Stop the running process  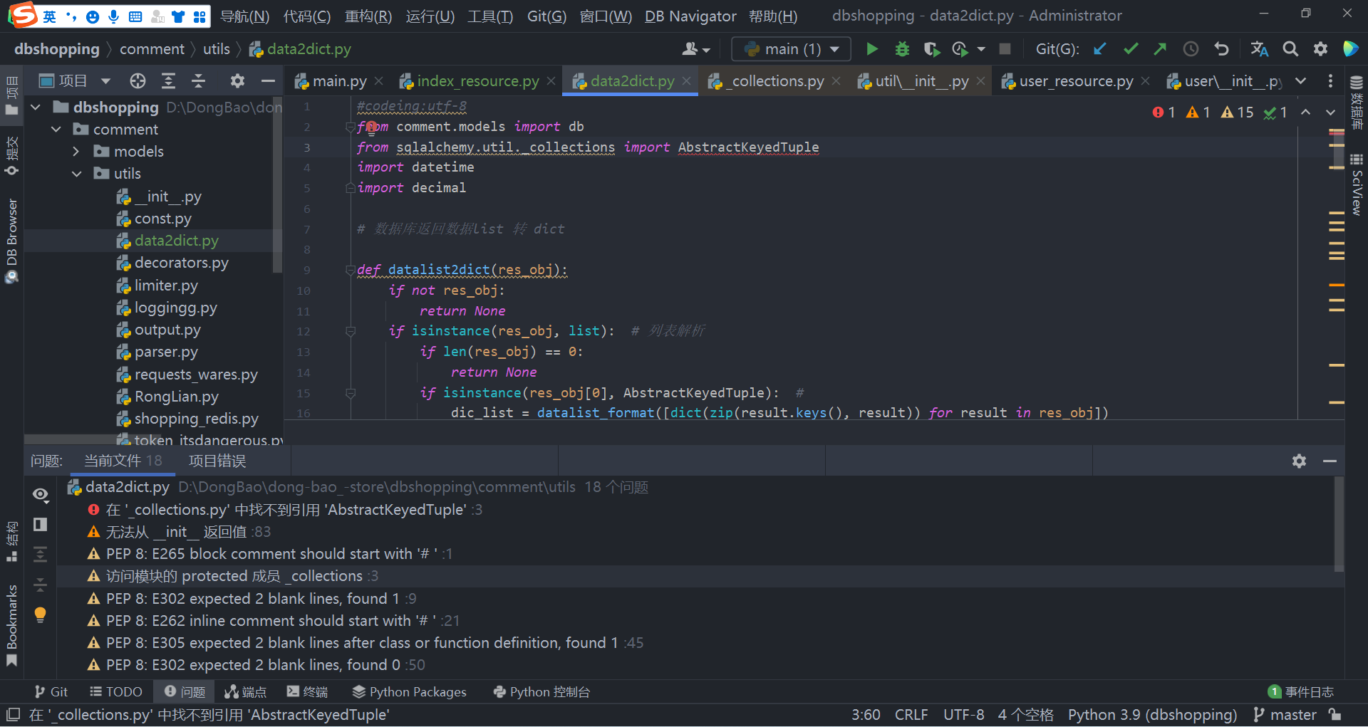[x=1005, y=49]
